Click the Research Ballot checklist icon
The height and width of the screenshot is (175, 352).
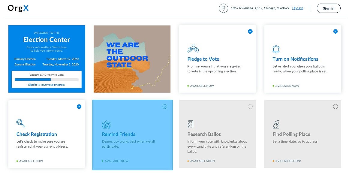[190, 124]
